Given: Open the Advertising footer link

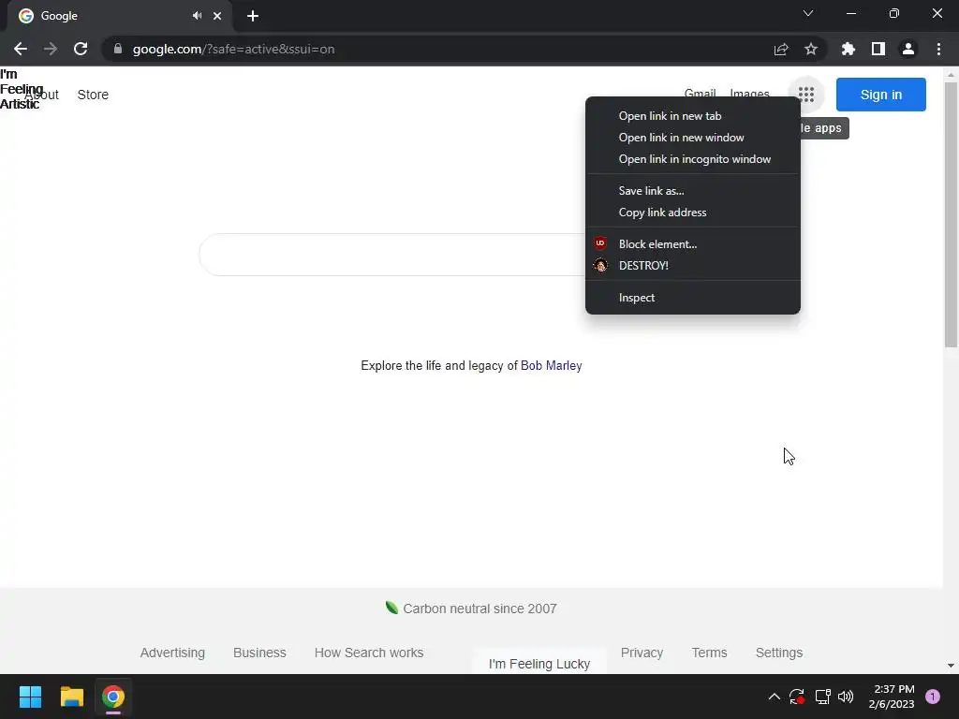Looking at the screenshot, I should [x=172, y=653].
